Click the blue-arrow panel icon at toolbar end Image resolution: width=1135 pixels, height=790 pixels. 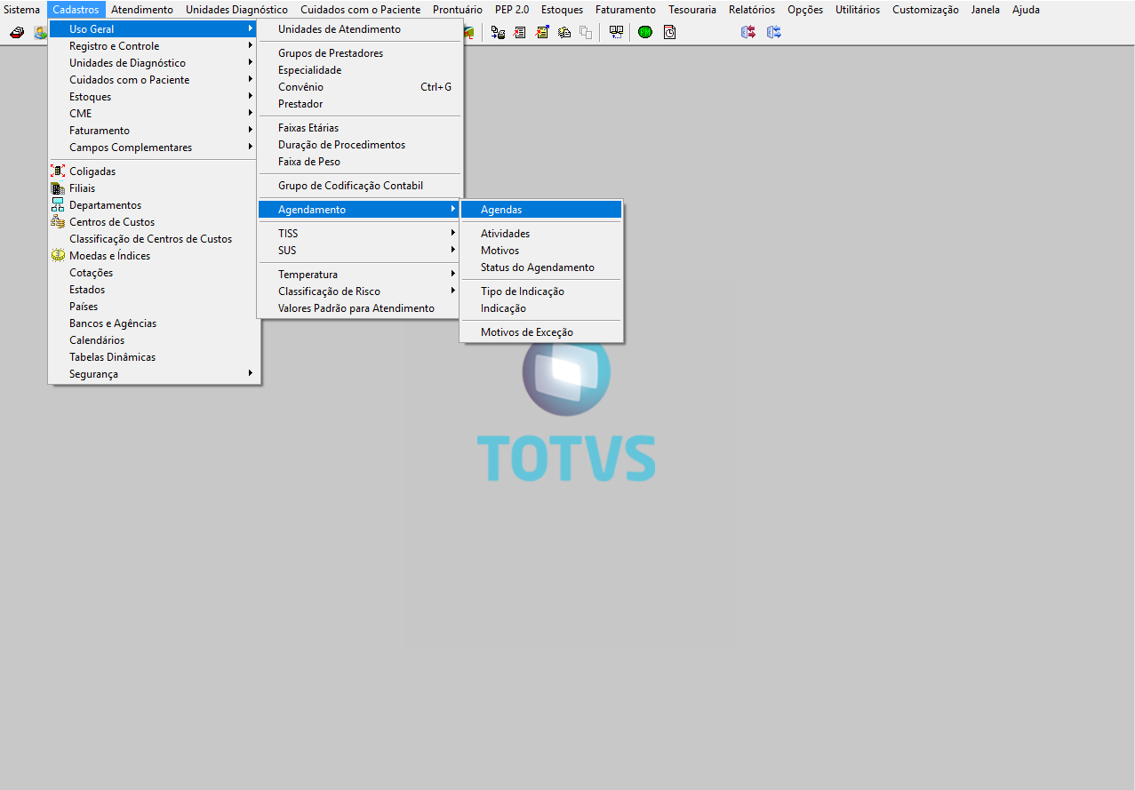pyautogui.click(x=774, y=32)
